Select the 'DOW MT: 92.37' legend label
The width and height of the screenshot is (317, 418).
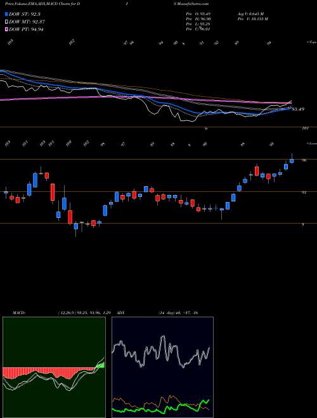(x=26, y=22)
